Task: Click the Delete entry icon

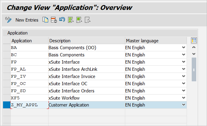Action: tap(54, 20)
